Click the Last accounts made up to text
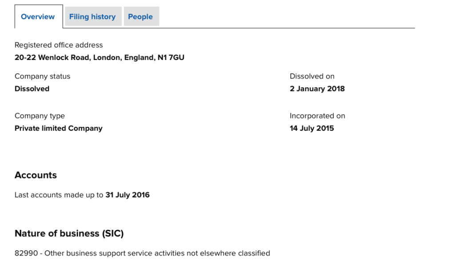 pos(59,195)
